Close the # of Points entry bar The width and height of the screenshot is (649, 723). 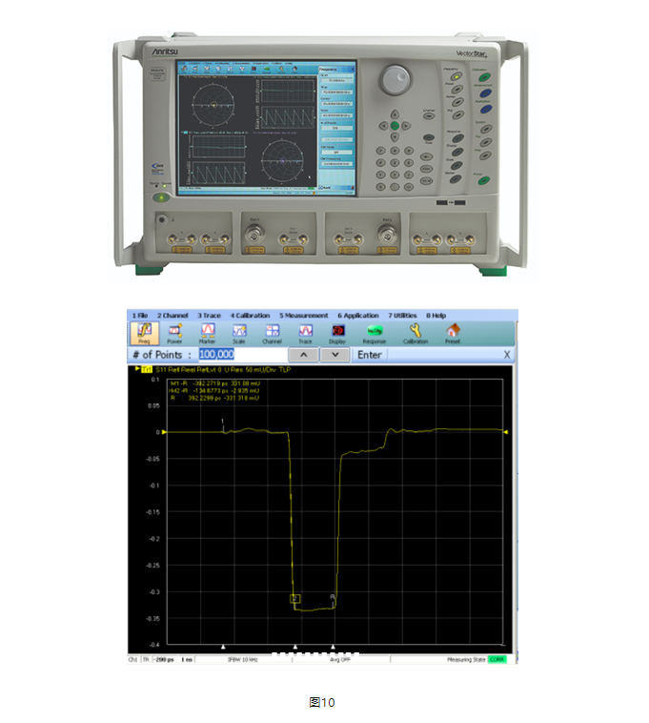click(x=507, y=355)
